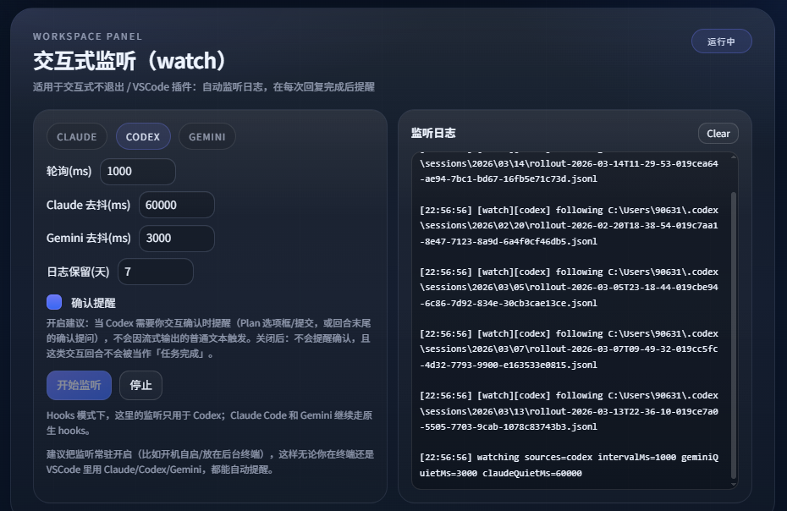Click the 交互式监听 (watch) title
Image resolution: width=787 pixels, height=511 pixels.
129,61
